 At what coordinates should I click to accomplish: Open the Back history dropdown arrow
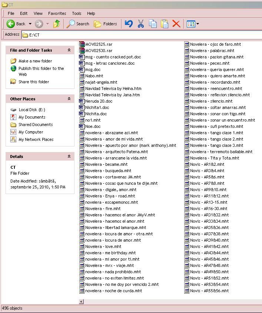pyautogui.click(x=30, y=24)
